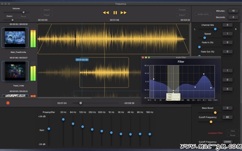Click the Export button
Image resolution: width=242 pixels, height=151 pixels.
click(182, 15)
